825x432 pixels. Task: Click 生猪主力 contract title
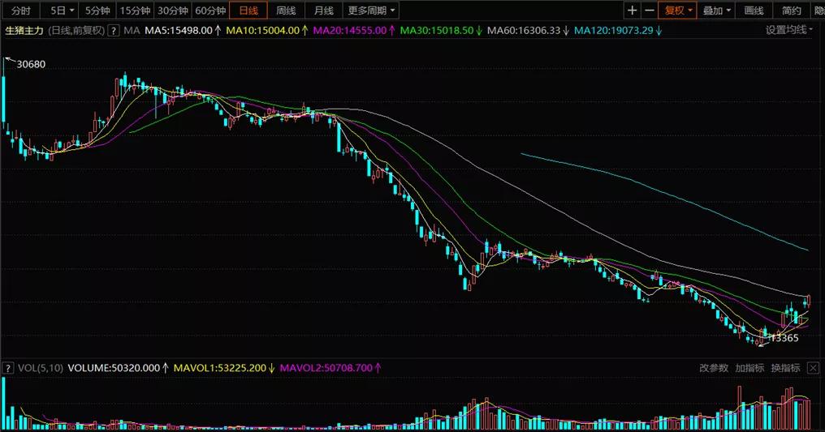(x=24, y=31)
